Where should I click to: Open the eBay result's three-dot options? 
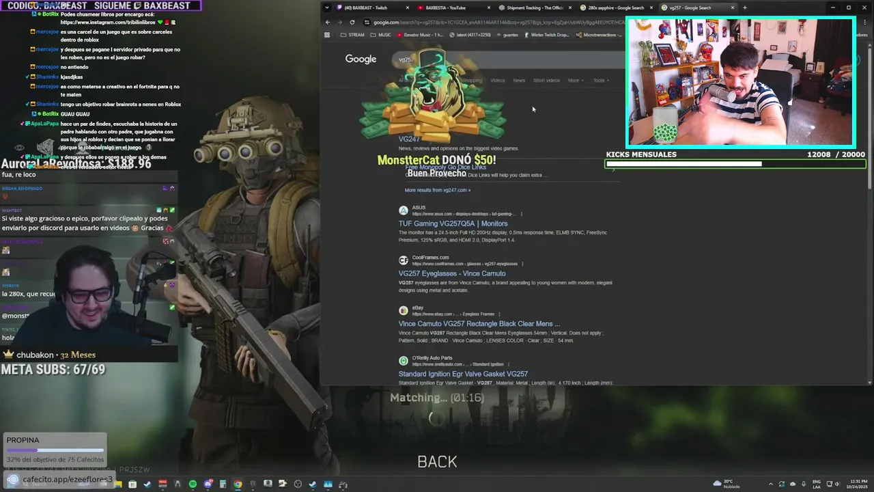[x=499, y=314]
